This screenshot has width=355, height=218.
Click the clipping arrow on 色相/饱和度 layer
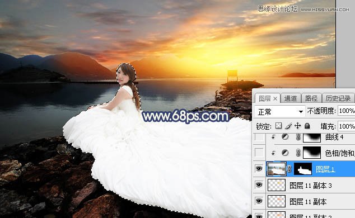tap(273, 153)
